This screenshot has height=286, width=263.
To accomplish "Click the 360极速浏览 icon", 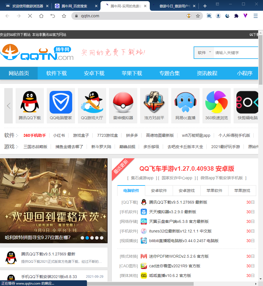I will point(217,102).
